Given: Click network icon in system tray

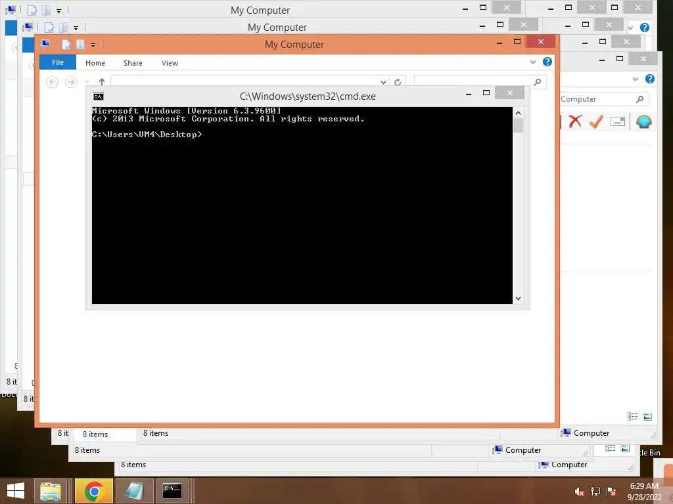Looking at the screenshot, I should tap(595, 492).
